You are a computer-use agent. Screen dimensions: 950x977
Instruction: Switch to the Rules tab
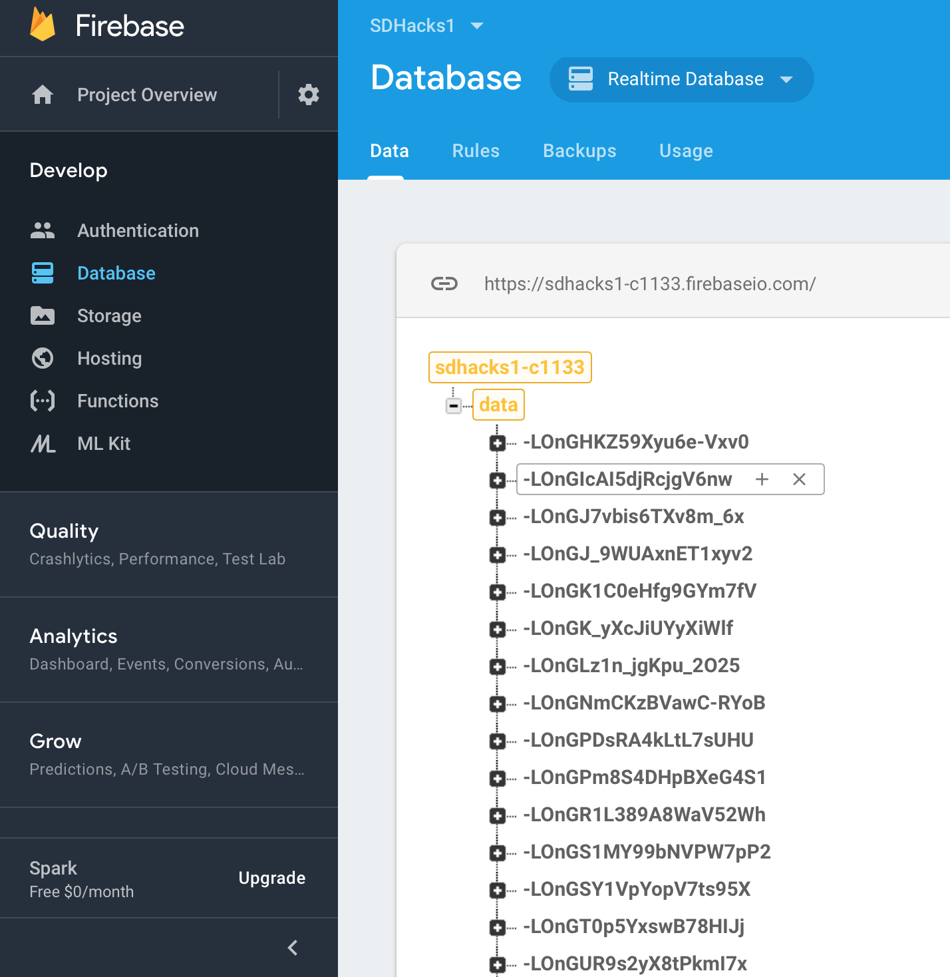[476, 151]
